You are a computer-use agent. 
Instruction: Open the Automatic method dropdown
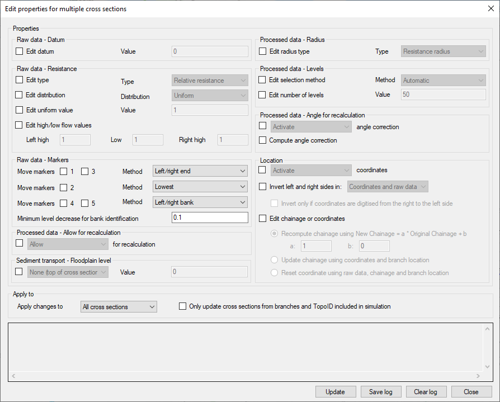pyautogui.click(x=444, y=81)
